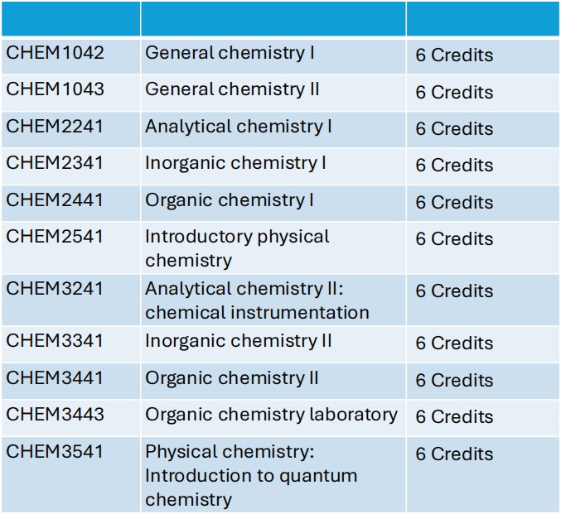Click Physical chemistry: Introduction to quantum chemistry
Viewport: 561px width, 514px height.
coord(251,476)
